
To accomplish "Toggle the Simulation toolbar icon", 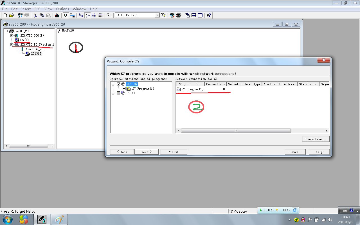I will pos(178,15).
